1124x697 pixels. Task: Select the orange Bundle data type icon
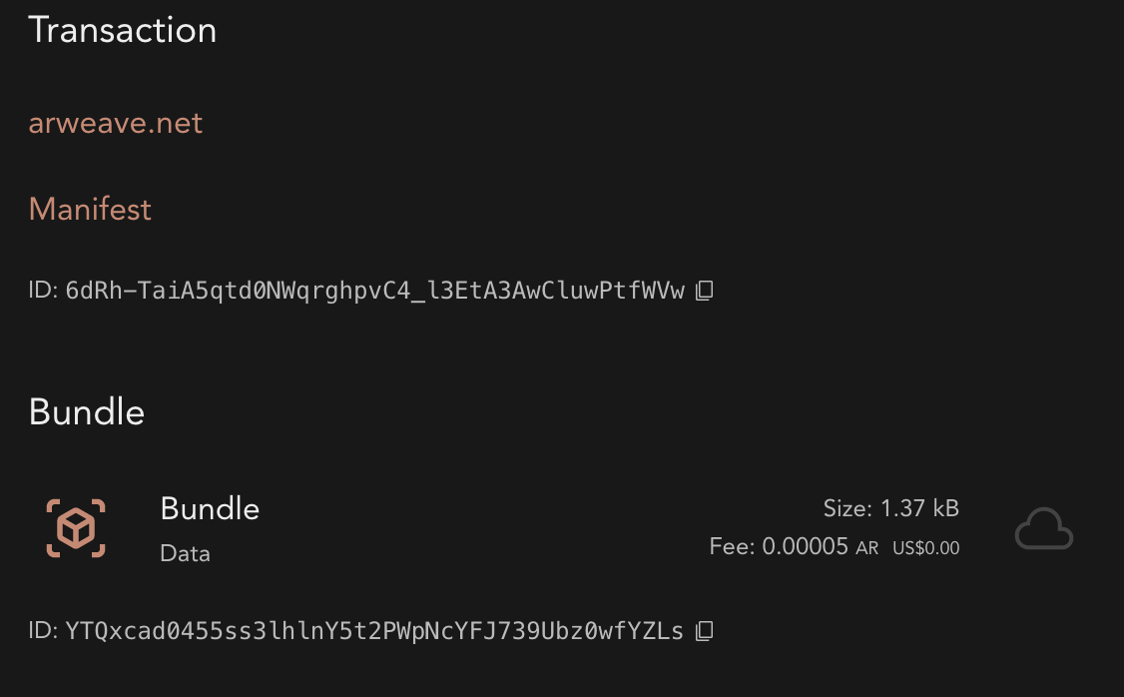coord(75,528)
